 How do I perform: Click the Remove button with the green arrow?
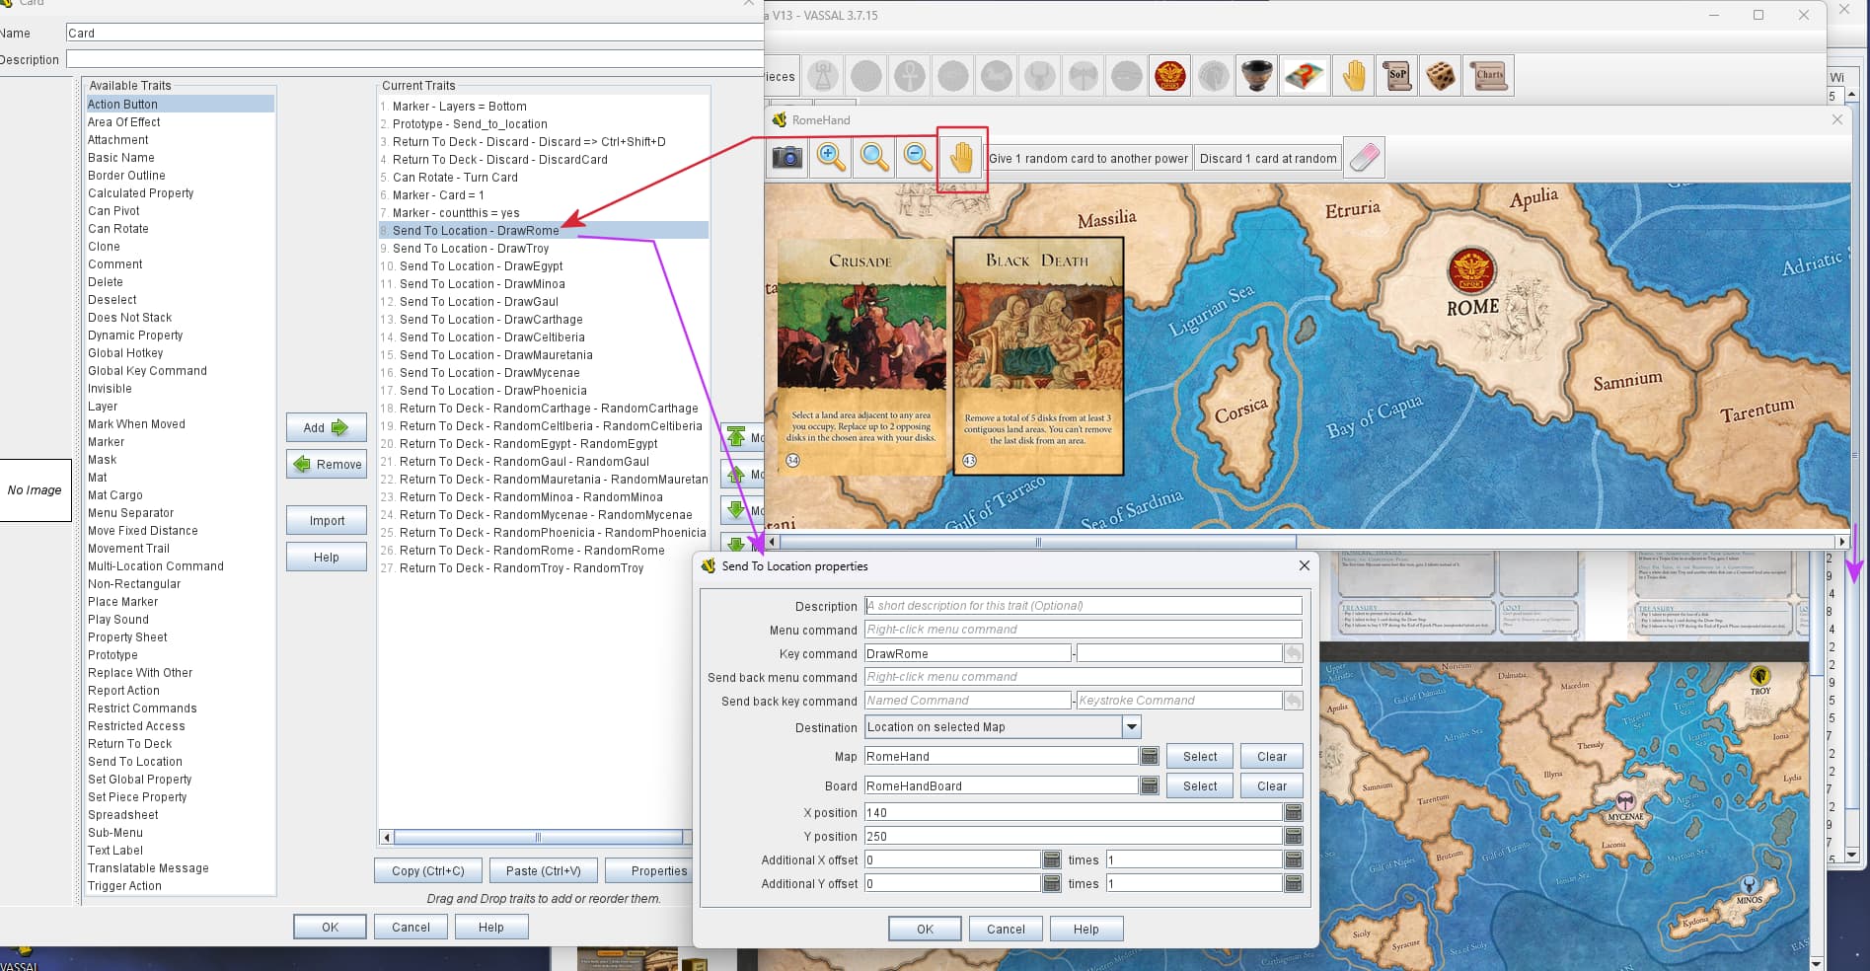[327, 464]
